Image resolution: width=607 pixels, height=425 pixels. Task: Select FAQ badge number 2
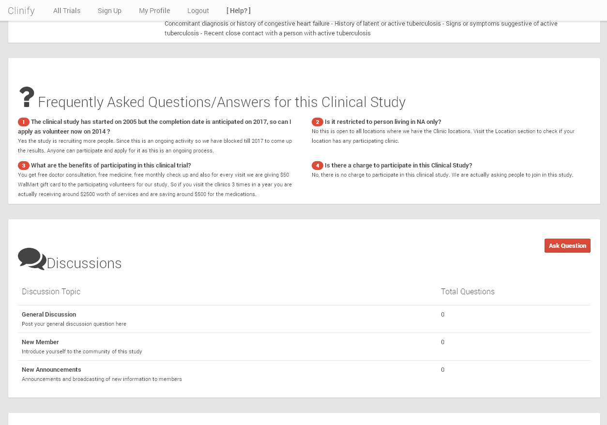click(x=318, y=122)
